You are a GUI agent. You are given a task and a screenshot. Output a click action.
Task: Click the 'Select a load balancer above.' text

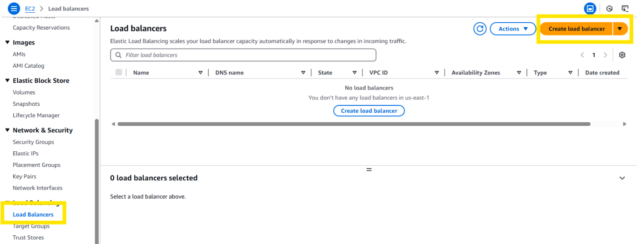coord(148,197)
